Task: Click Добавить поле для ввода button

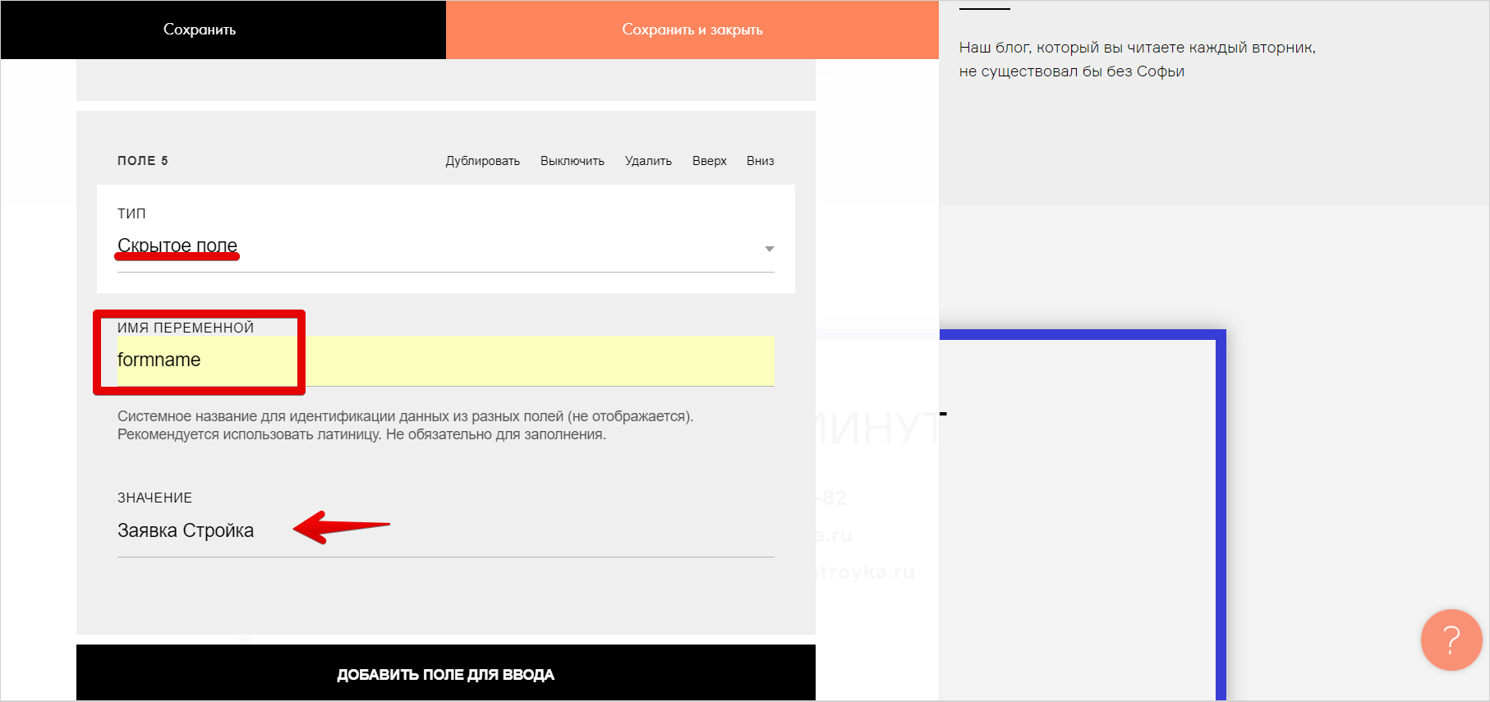Action: (x=445, y=674)
